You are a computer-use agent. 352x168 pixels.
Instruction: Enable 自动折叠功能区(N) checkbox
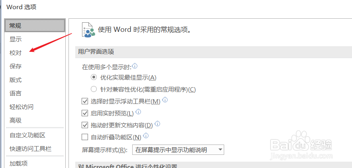click(85, 137)
